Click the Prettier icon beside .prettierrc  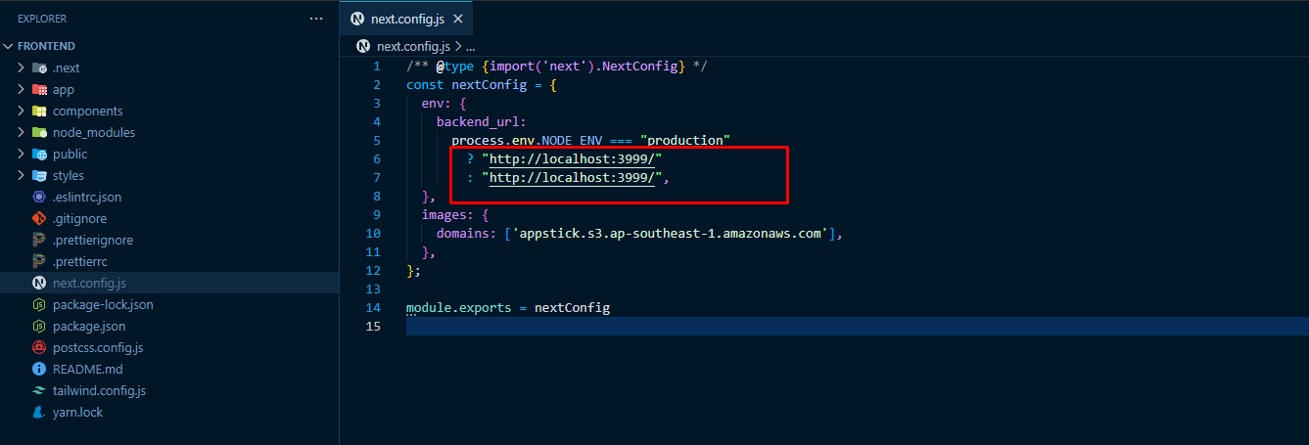[x=39, y=261]
